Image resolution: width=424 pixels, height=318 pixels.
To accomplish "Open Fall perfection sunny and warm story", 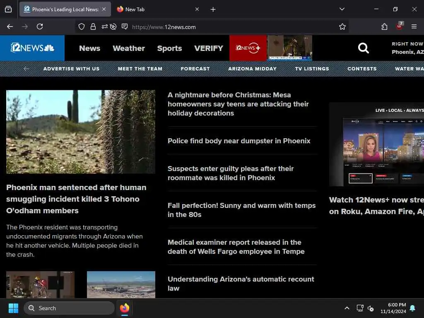I will coord(241,210).
